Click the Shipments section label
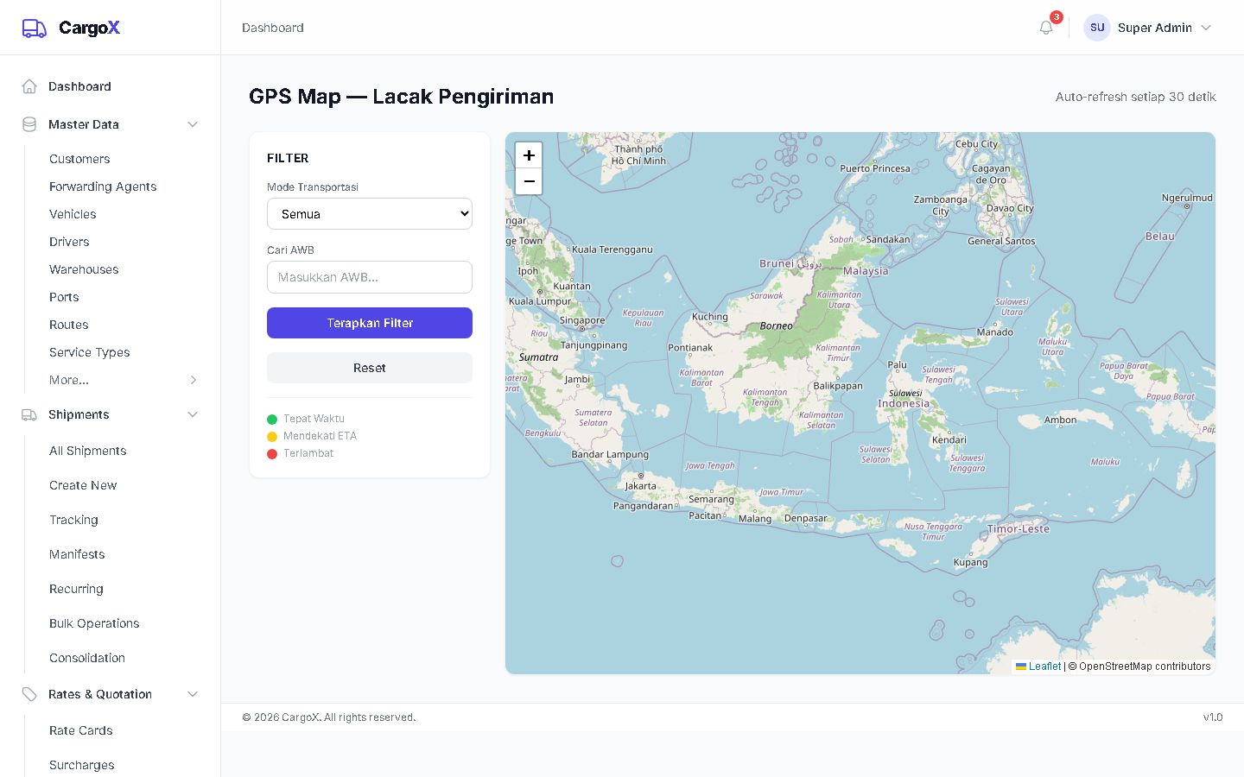The height and width of the screenshot is (777, 1244). pyautogui.click(x=79, y=414)
